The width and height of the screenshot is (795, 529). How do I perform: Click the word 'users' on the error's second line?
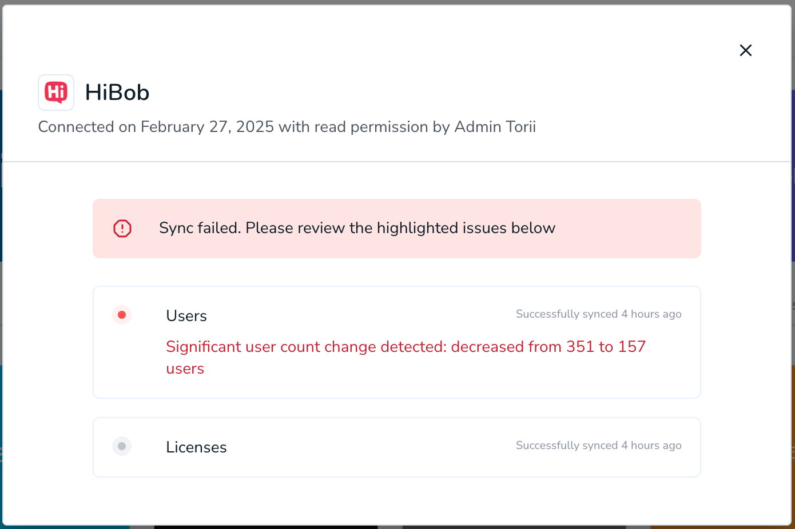[185, 369]
